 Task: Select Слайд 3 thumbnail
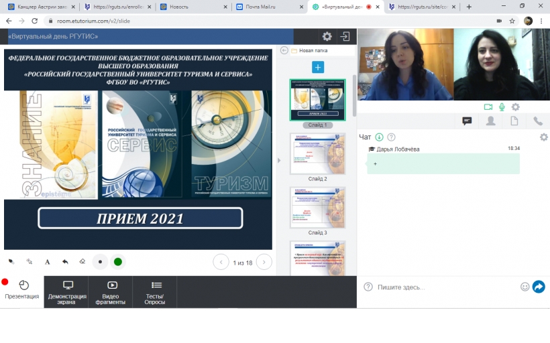tap(318, 208)
